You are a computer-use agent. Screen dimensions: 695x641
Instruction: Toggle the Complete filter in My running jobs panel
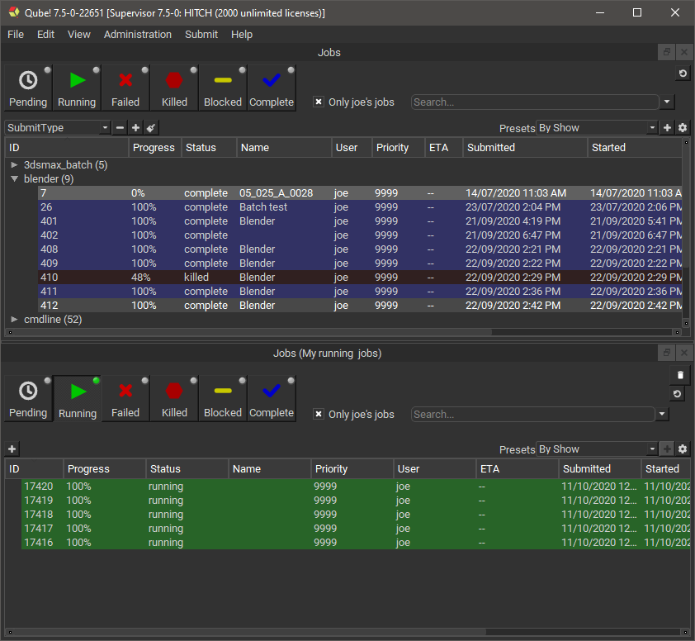(x=272, y=398)
